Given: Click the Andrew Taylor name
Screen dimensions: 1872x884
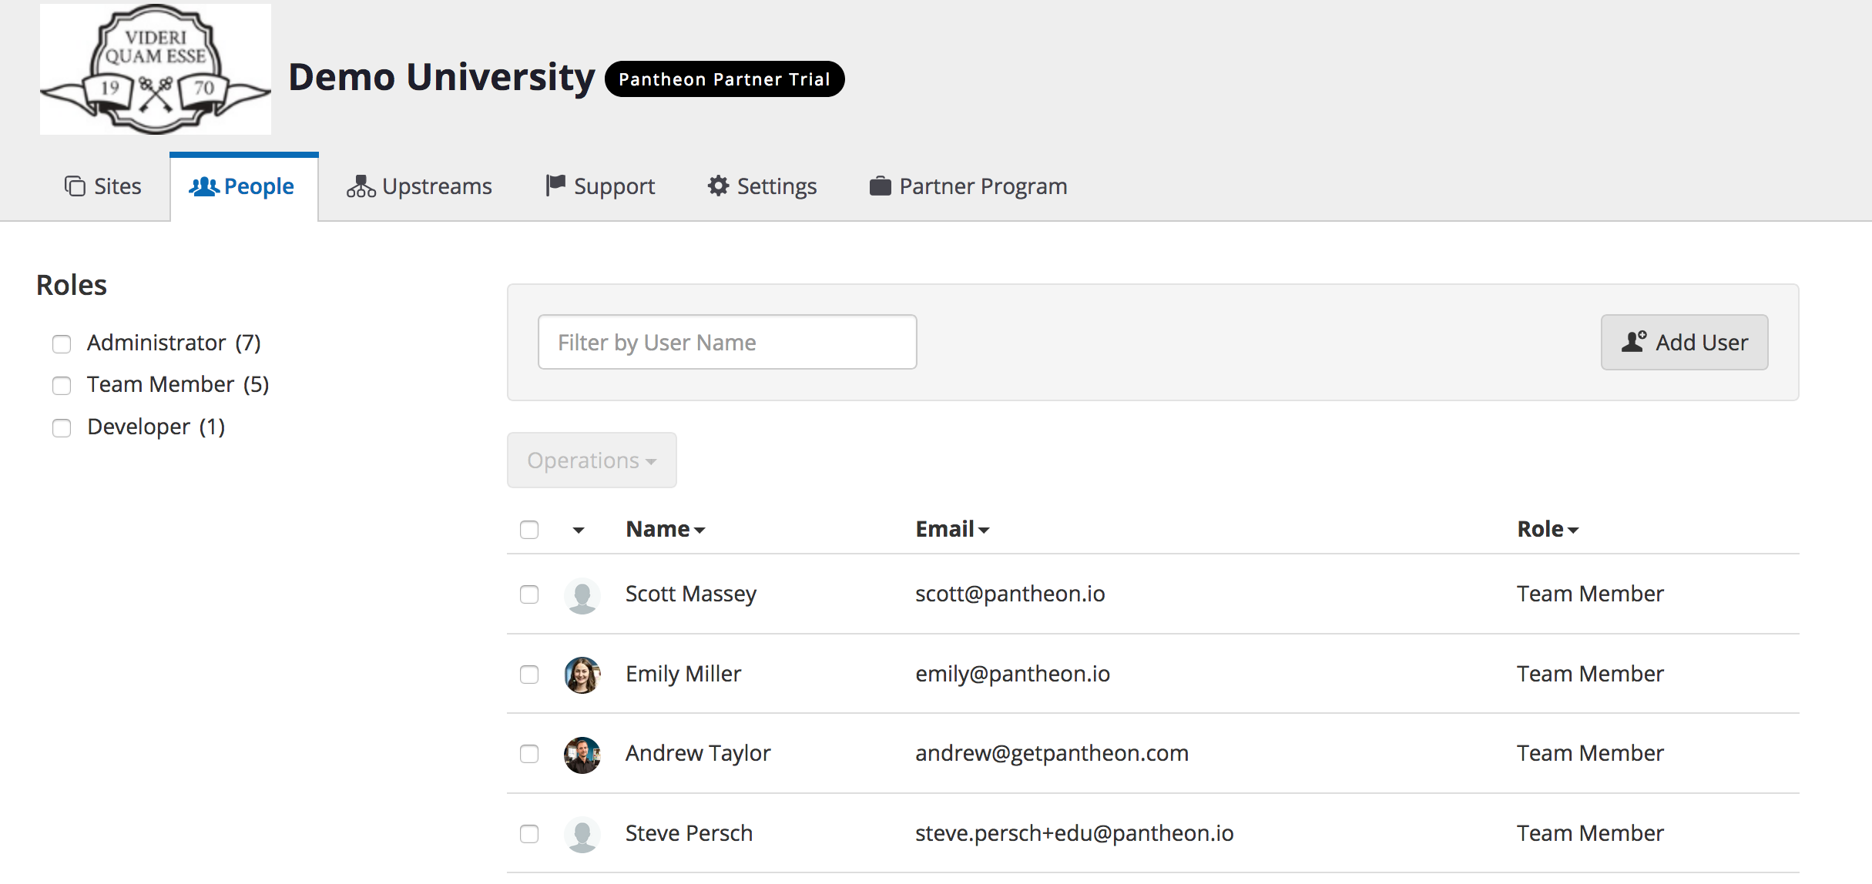Looking at the screenshot, I should 698,753.
